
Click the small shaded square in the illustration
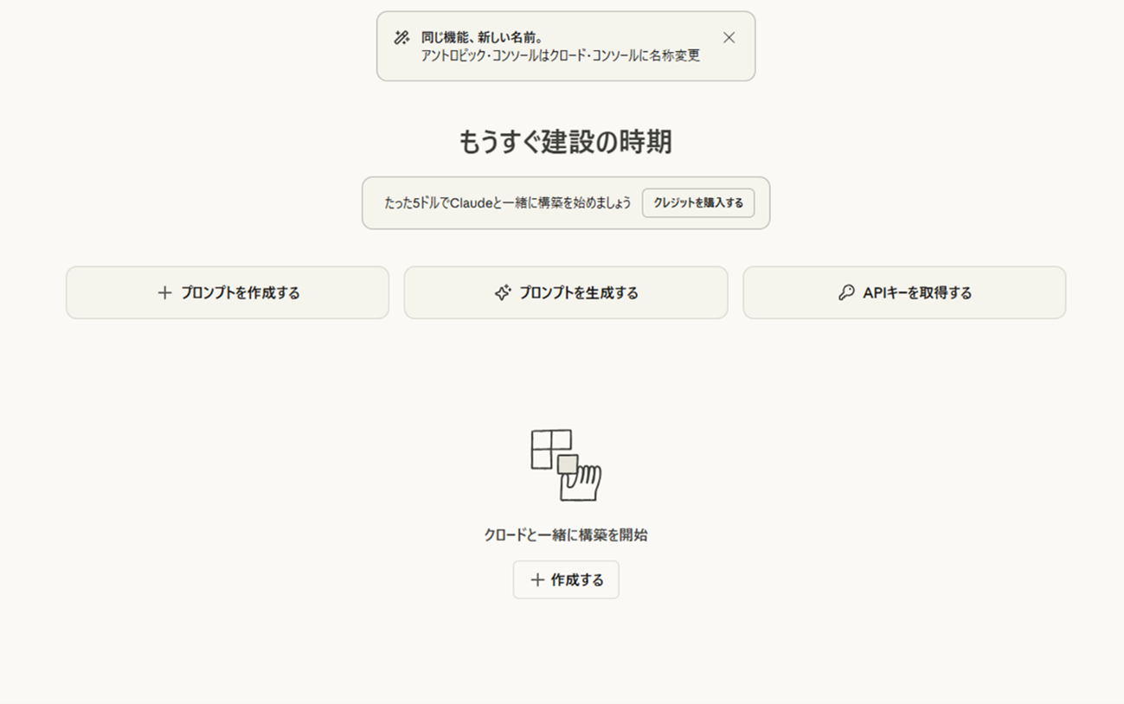[567, 464]
